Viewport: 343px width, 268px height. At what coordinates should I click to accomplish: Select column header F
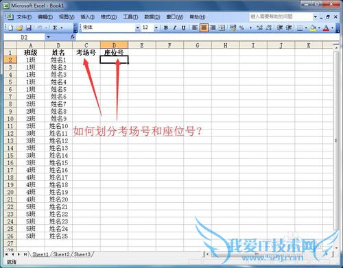[x=169, y=45]
